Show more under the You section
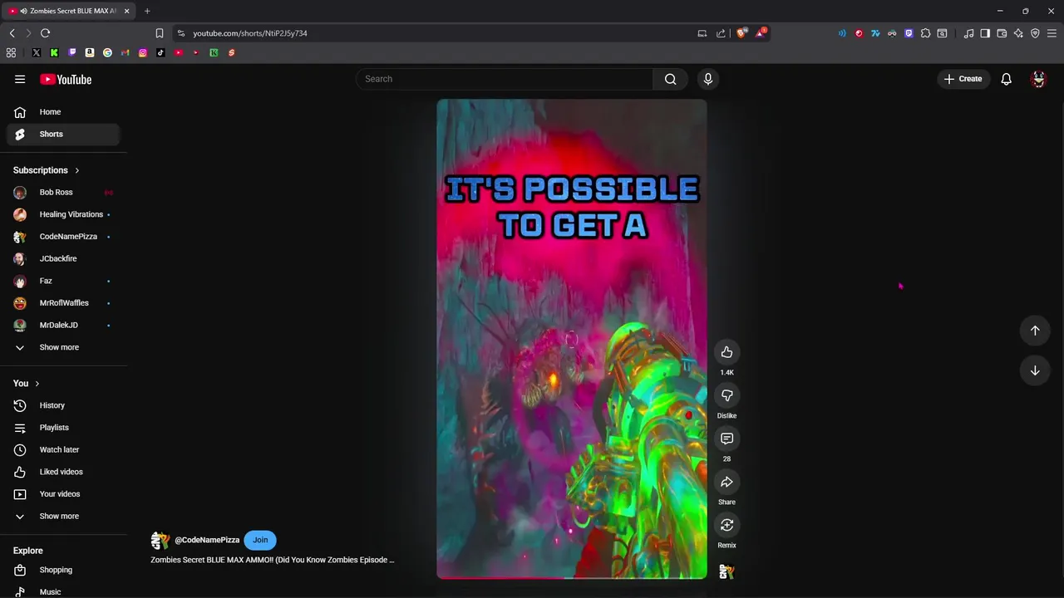The width and height of the screenshot is (1064, 598). [59, 516]
